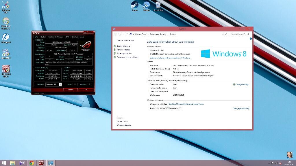Select the Optimizer Pro desktop icon
This screenshot has width=296, height=166.
(6, 7)
